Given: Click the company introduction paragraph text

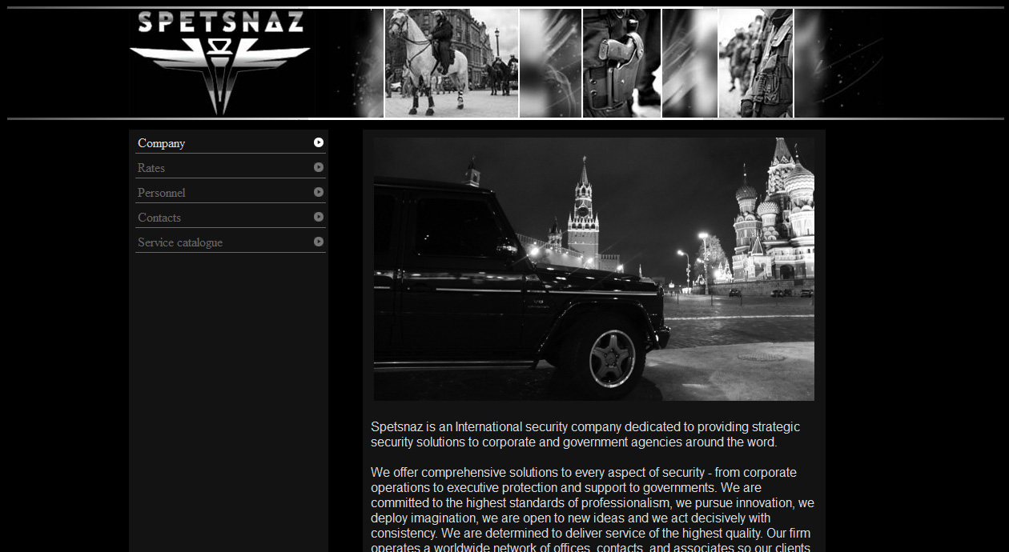Looking at the screenshot, I should (x=585, y=434).
